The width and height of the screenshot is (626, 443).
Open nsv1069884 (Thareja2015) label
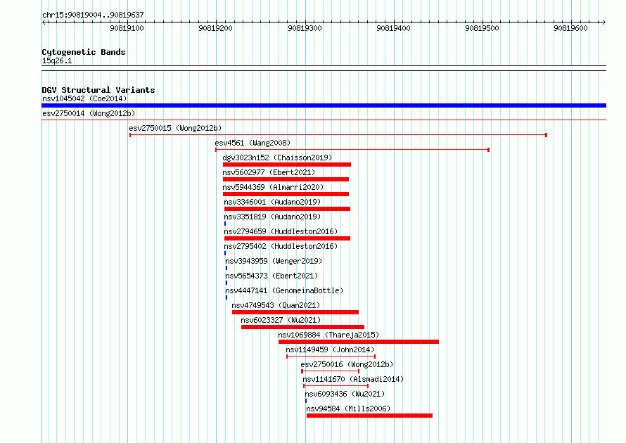click(x=328, y=335)
